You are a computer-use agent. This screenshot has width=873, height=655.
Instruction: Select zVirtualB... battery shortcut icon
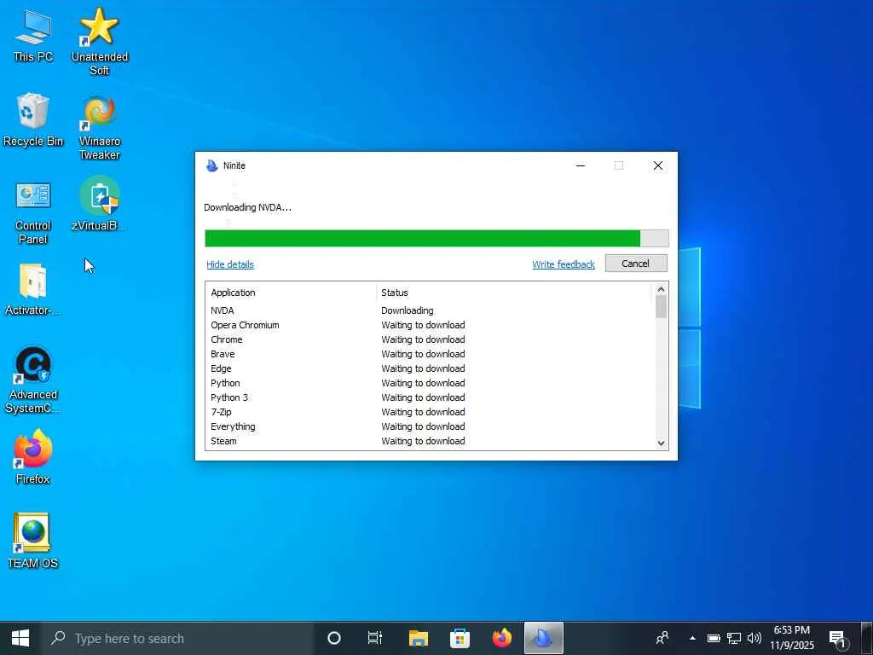(99, 203)
